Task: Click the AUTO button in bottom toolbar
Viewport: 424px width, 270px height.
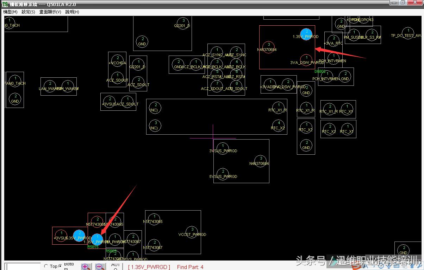Action: coord(116,266)
